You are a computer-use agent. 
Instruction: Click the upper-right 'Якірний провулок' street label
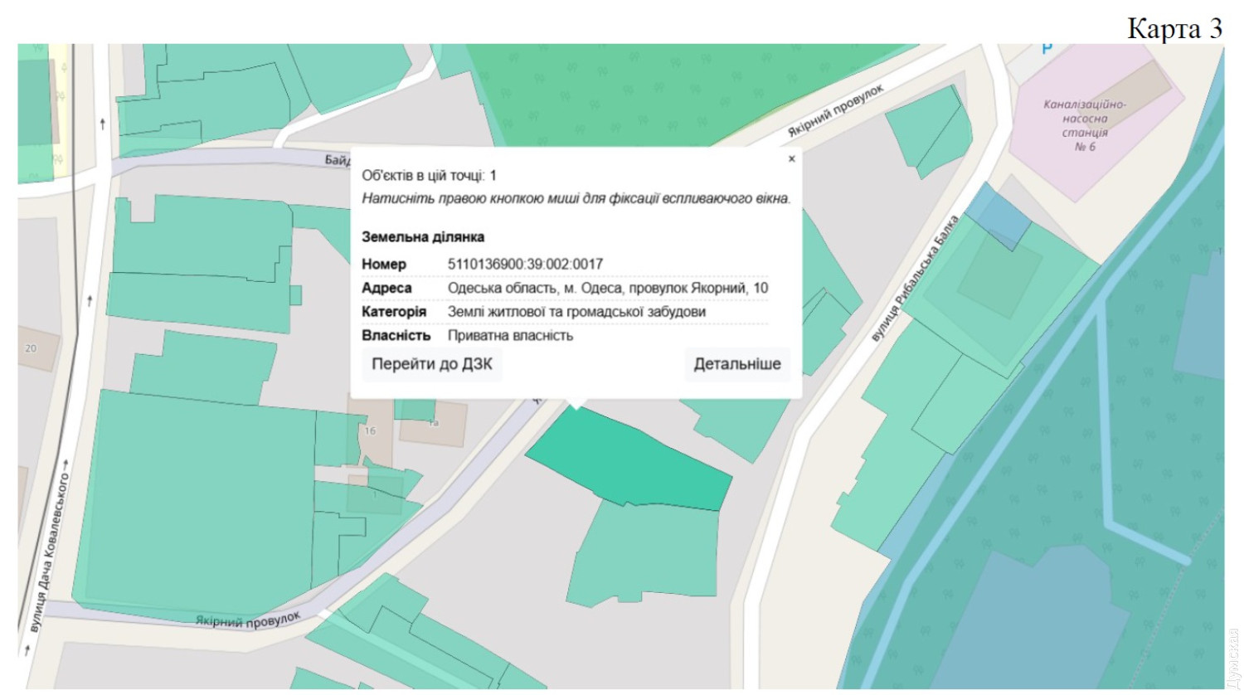point(835,110)
